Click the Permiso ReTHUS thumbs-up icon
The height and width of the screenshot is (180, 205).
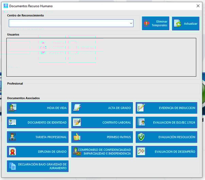(x=77, y=137)
